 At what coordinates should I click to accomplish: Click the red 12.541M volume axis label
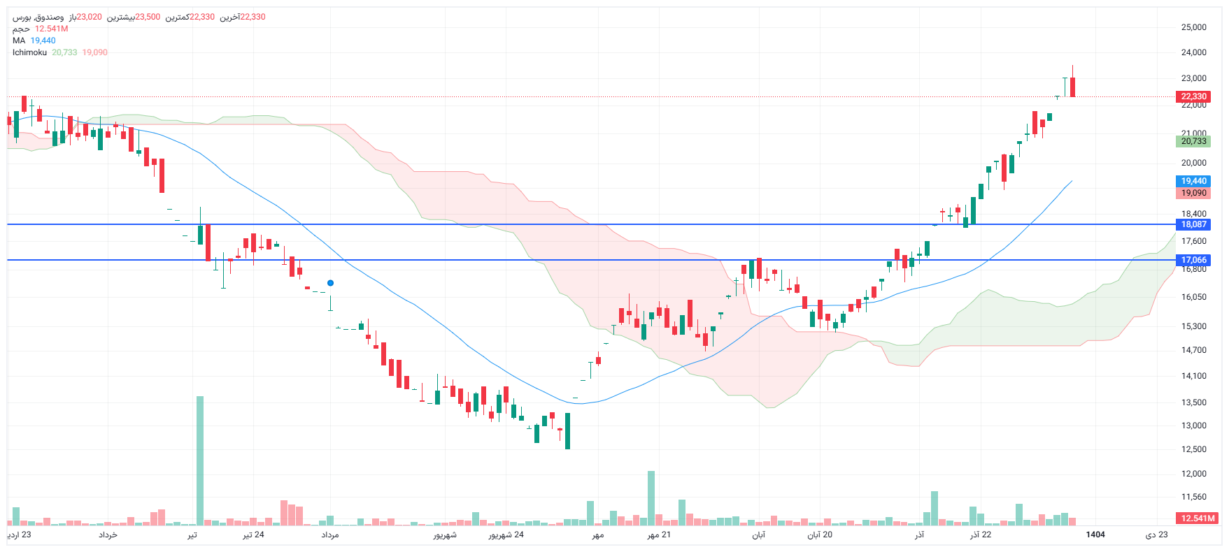(x=1198, y=518)
